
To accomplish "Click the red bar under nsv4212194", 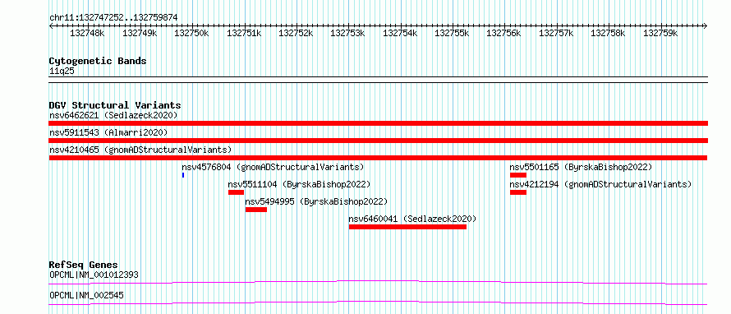I will tap(518, 192).
